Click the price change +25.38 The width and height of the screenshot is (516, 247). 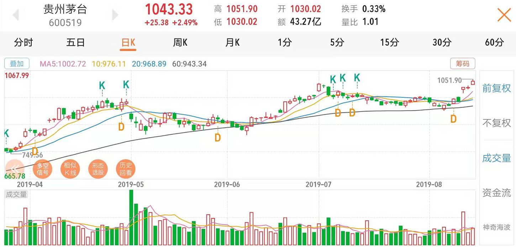(x=157, y=23)
